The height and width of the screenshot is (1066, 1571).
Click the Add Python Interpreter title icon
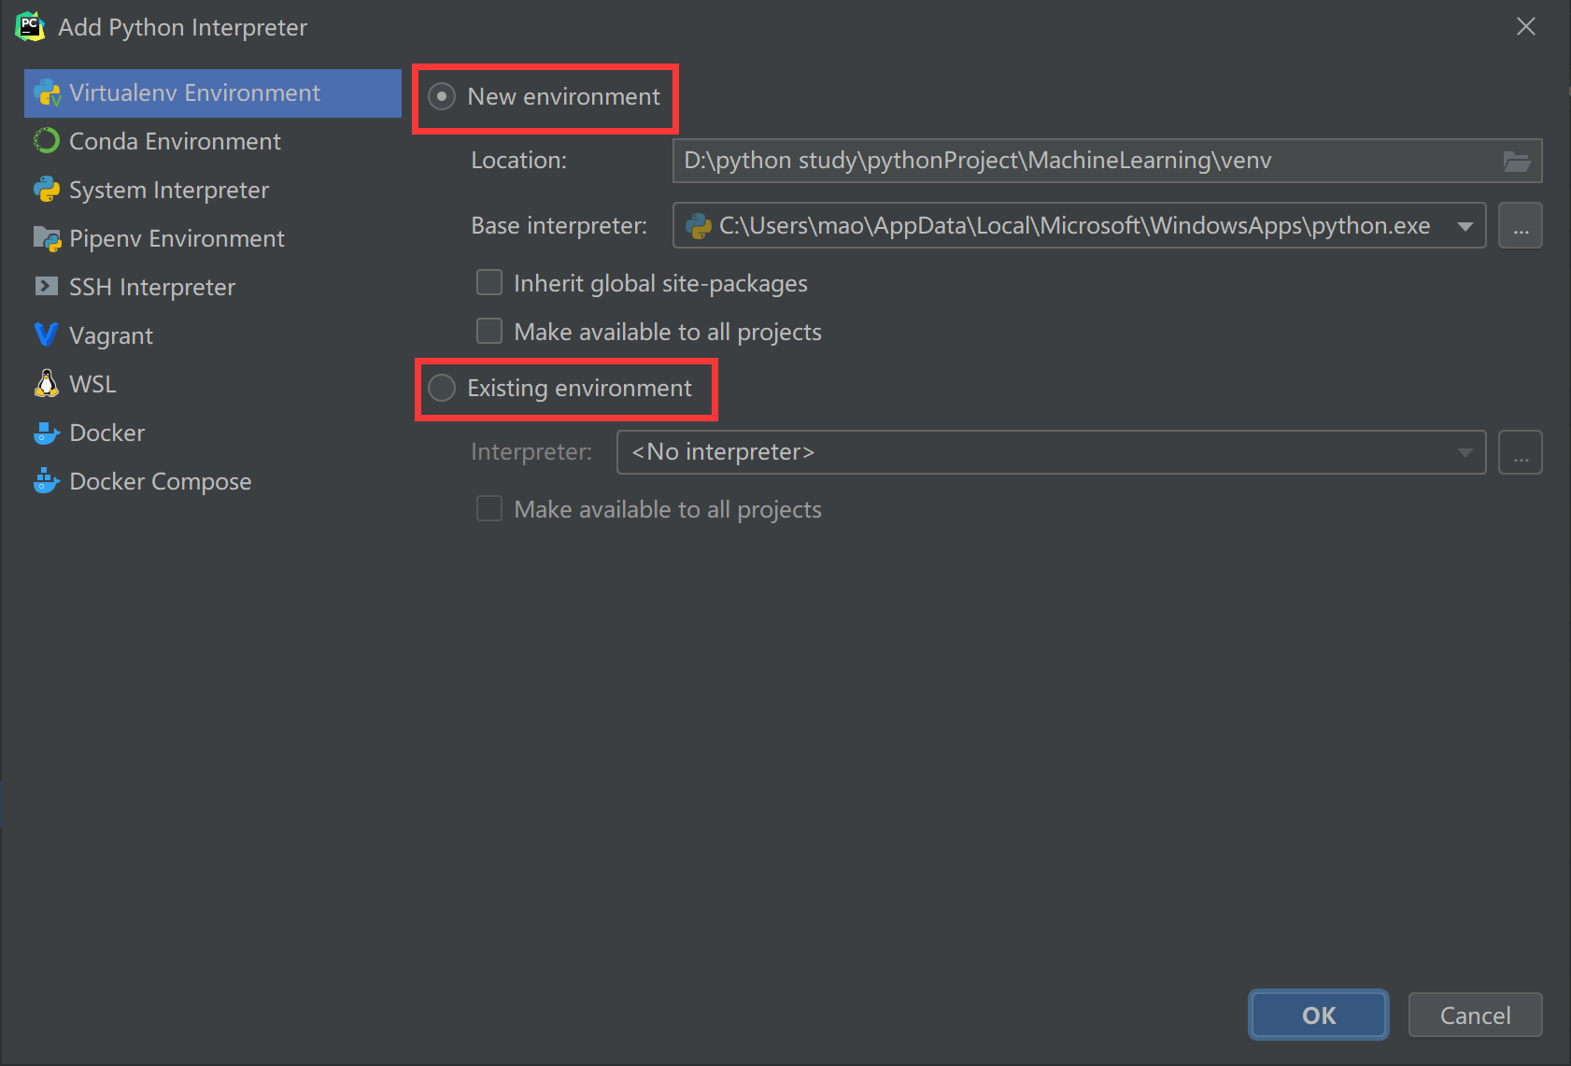pyautogui.click(x=30, y=26)
